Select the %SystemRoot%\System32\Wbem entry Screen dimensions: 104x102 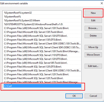pyautogui.click(x=42, y=21)
